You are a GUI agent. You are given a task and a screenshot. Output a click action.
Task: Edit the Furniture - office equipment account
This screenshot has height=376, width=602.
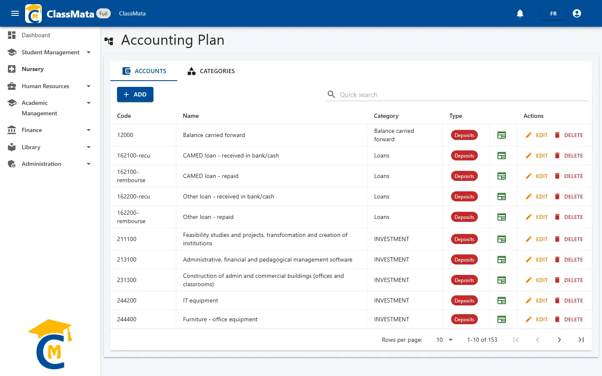click(x=537, y=319)
